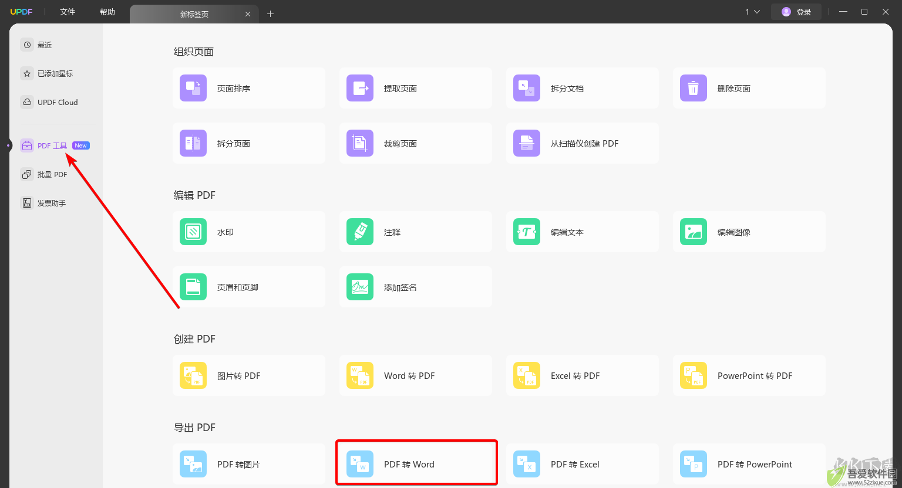Click the Word 转 PDF label
The height and width of the screenshot is (488, 902).
(409, 376)
